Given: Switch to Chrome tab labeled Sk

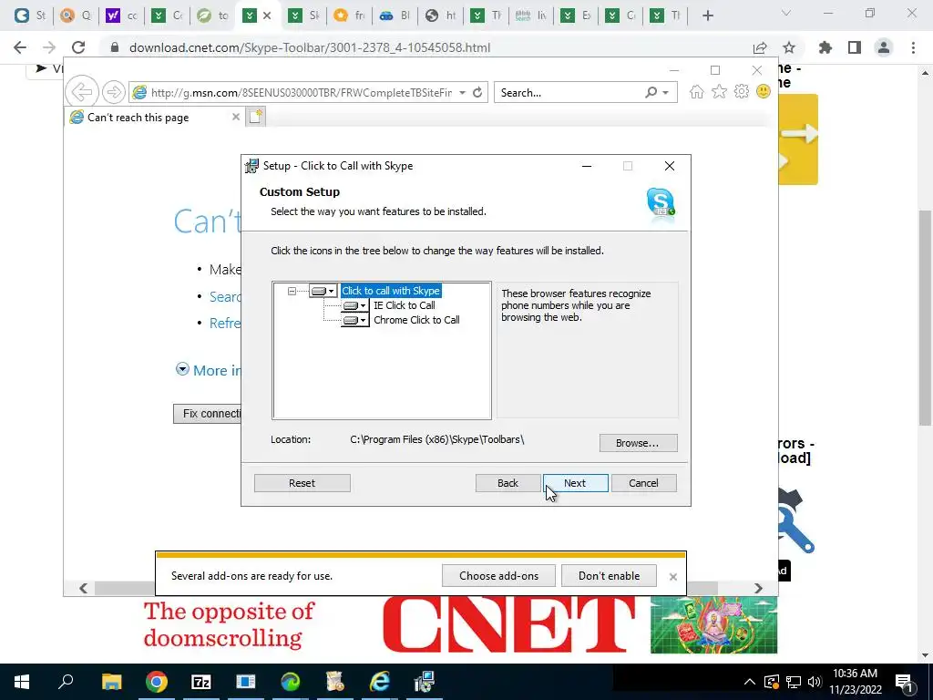Looking at the screenshot, I should [303, 15].
